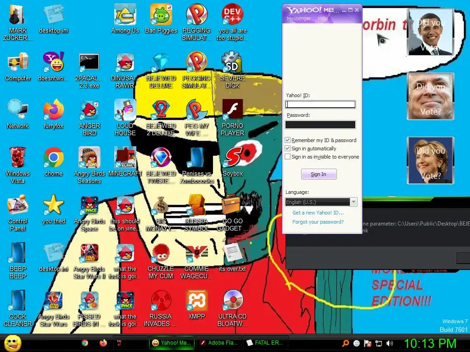Launch Firefox from taskbar quick launch
Screen dimensions: 470x352
(x=103, y=343)
